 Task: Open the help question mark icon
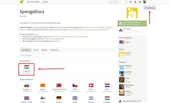[131, 2]
